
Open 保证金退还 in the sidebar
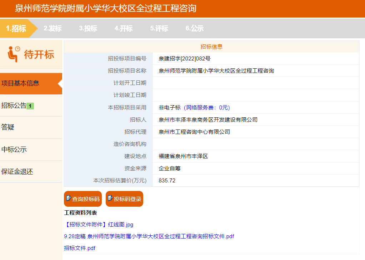(31, 172)
